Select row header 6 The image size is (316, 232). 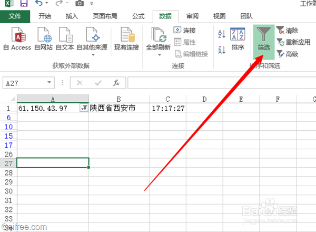[x=8, y=118]
